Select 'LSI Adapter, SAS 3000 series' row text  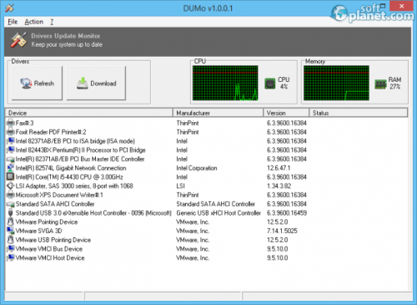[74, 186]
